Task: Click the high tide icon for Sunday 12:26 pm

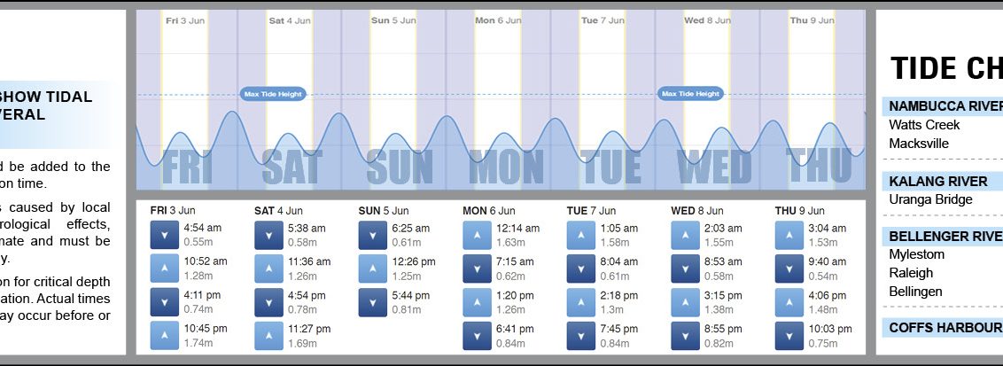Action: (372, 269)
